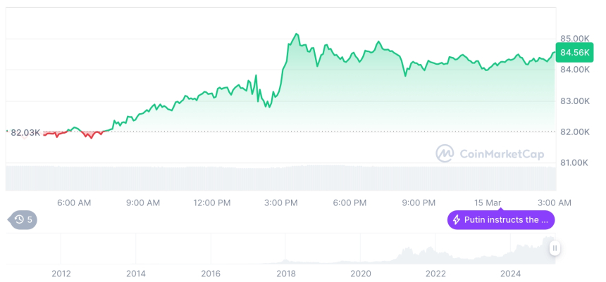The height and width of the screenshot is (282, 606).
Task: Select the 9:00 AM time axis label
Action: [143, 203]
